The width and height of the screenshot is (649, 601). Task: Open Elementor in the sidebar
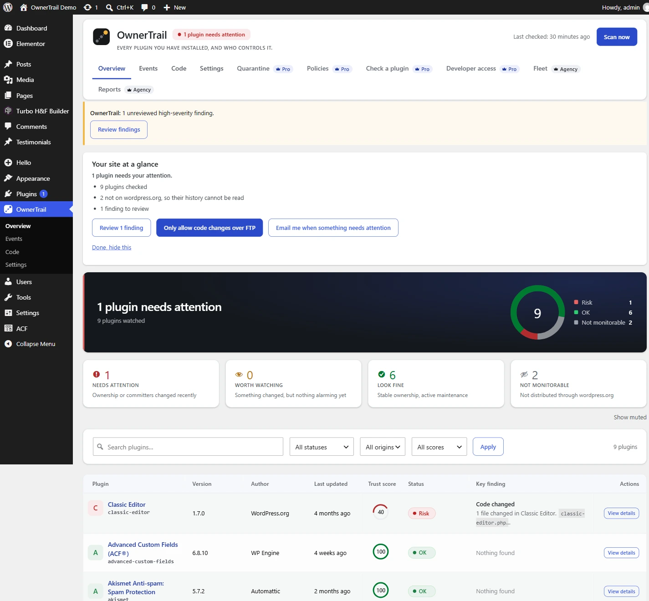click(36, 44)
